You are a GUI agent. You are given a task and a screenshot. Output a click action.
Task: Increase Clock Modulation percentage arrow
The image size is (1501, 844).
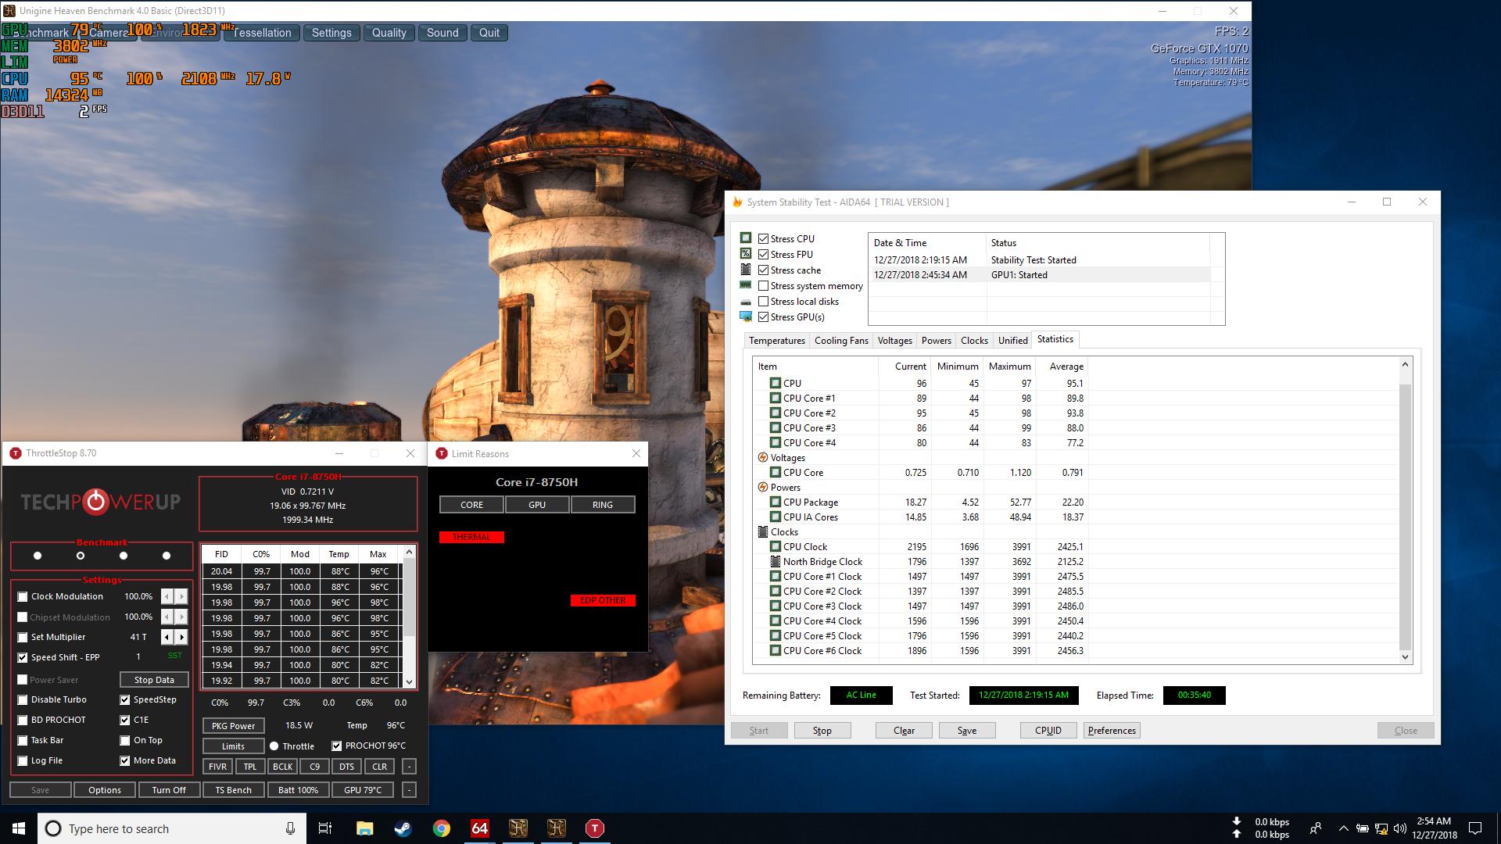click(x=181, y=596)
